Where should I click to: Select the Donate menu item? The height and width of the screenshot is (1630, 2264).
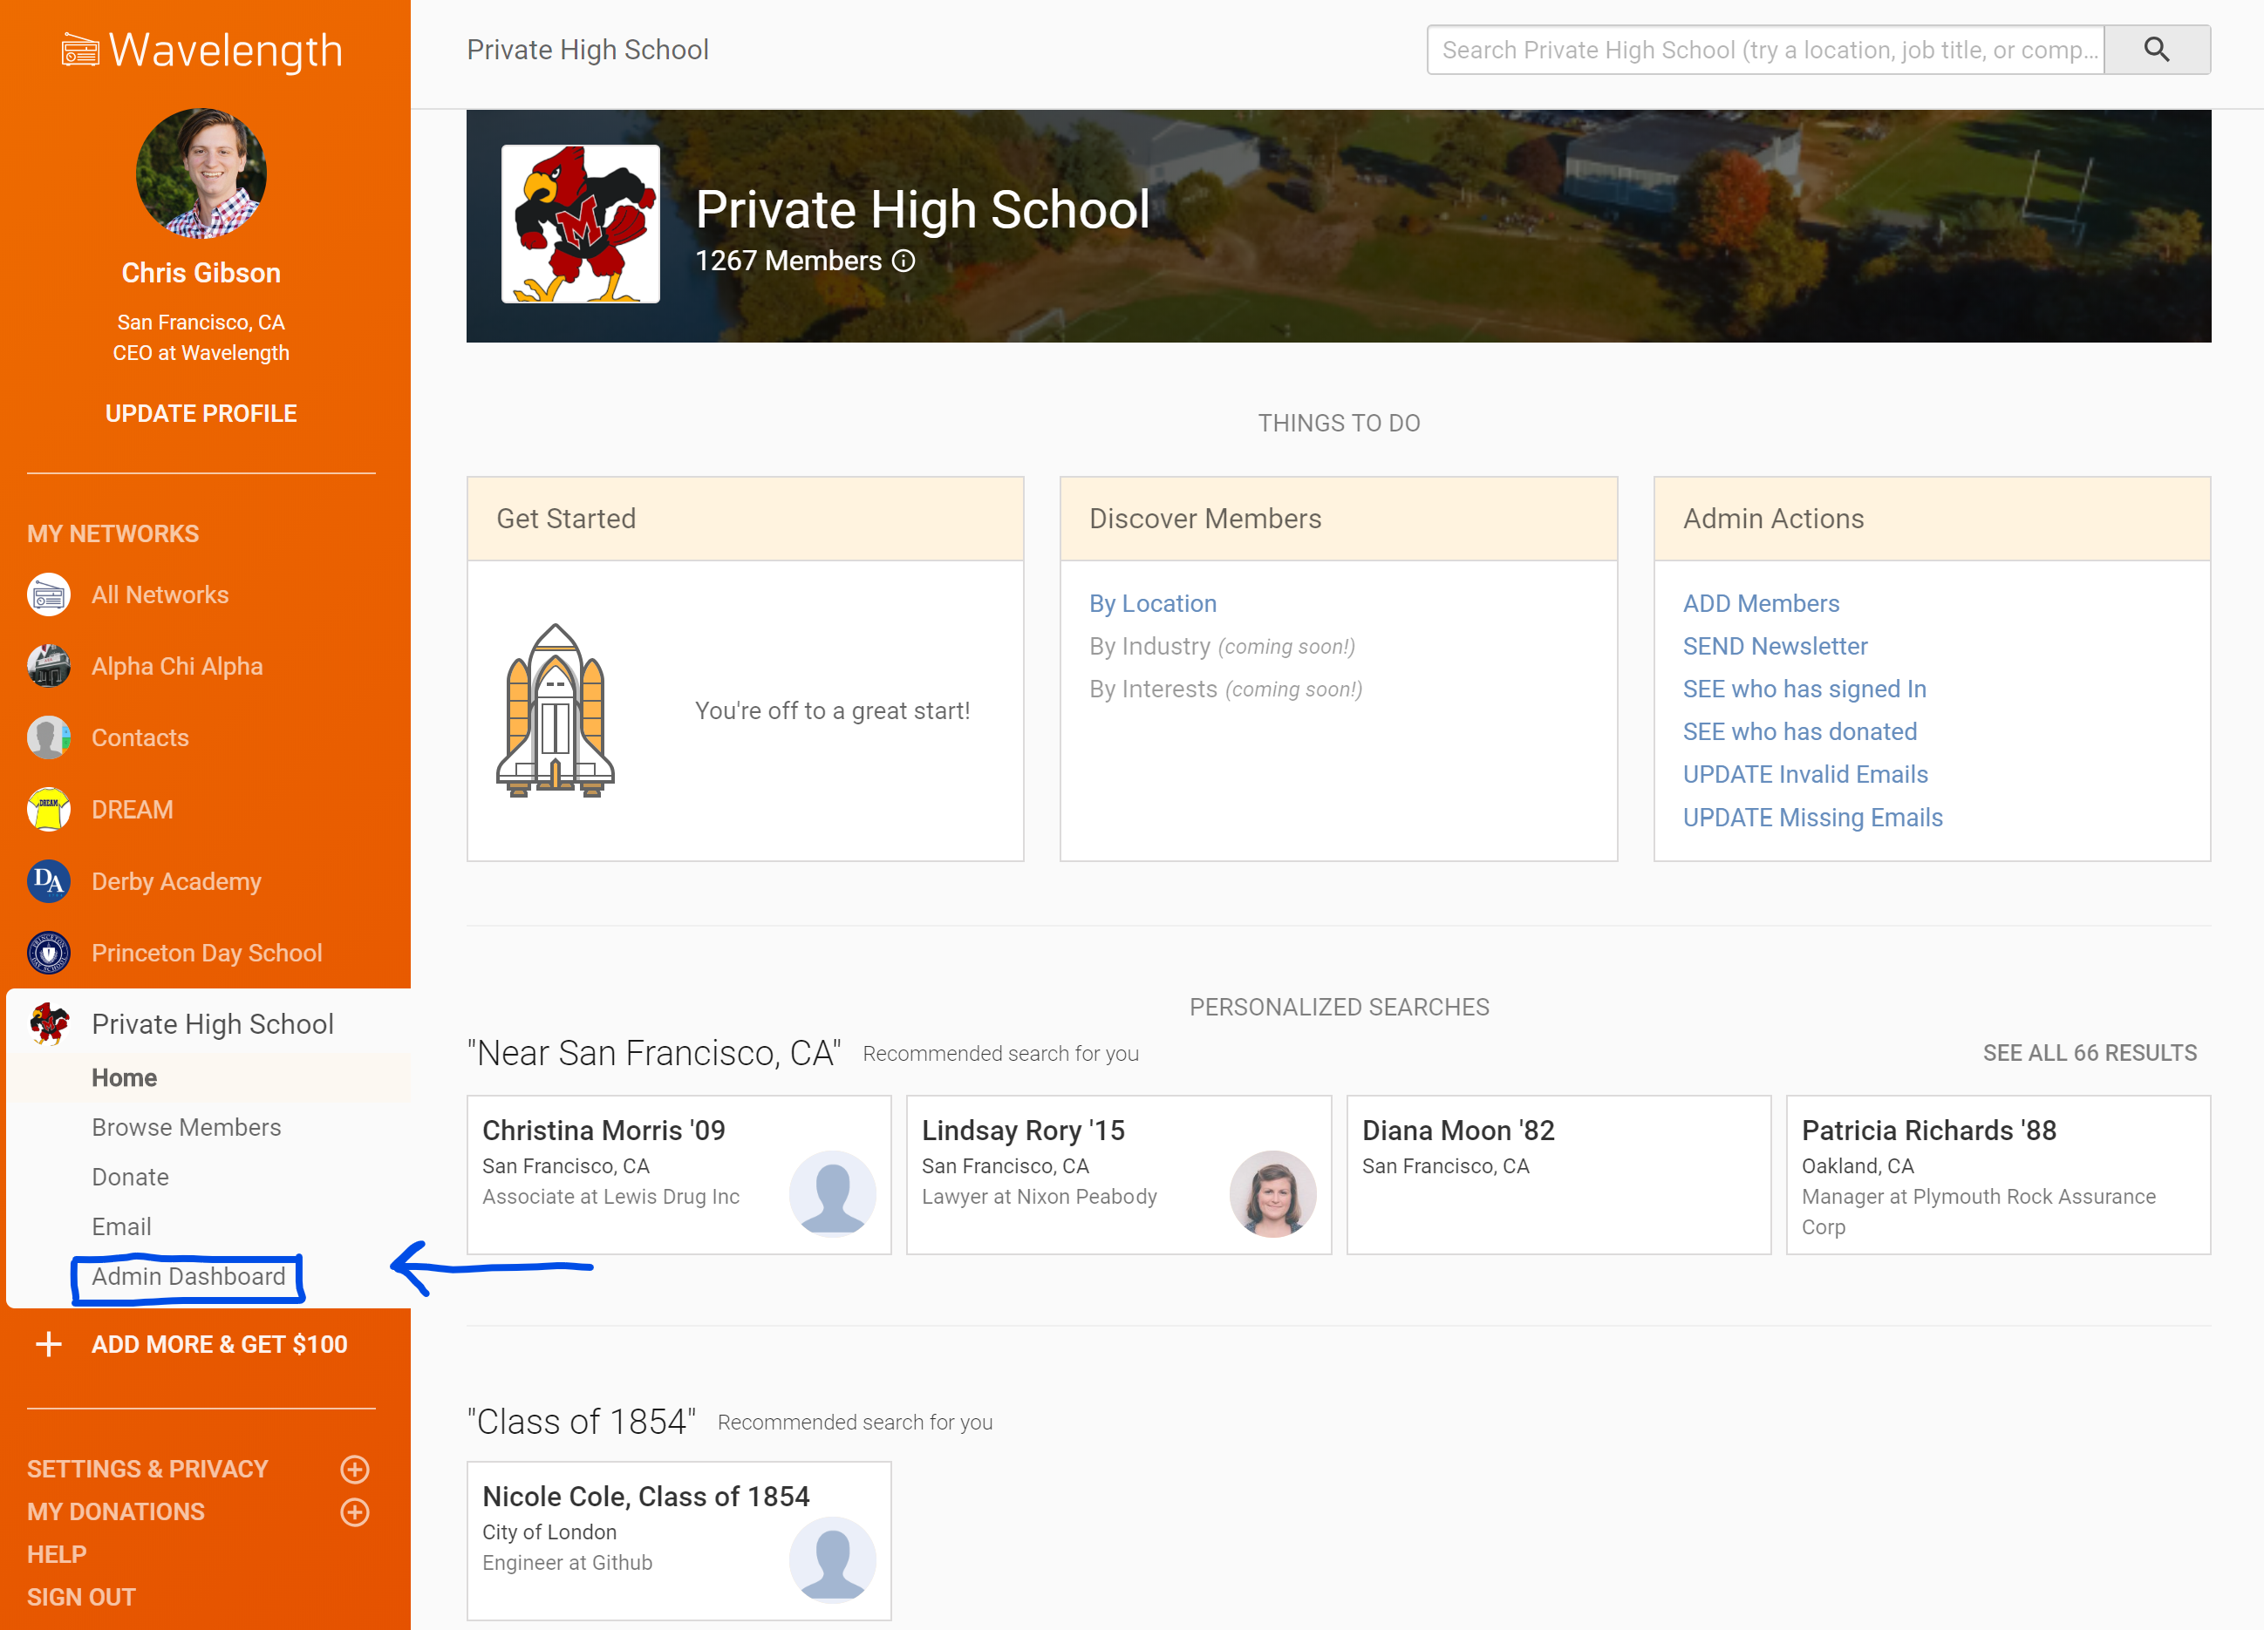(x=130, y=1177)
